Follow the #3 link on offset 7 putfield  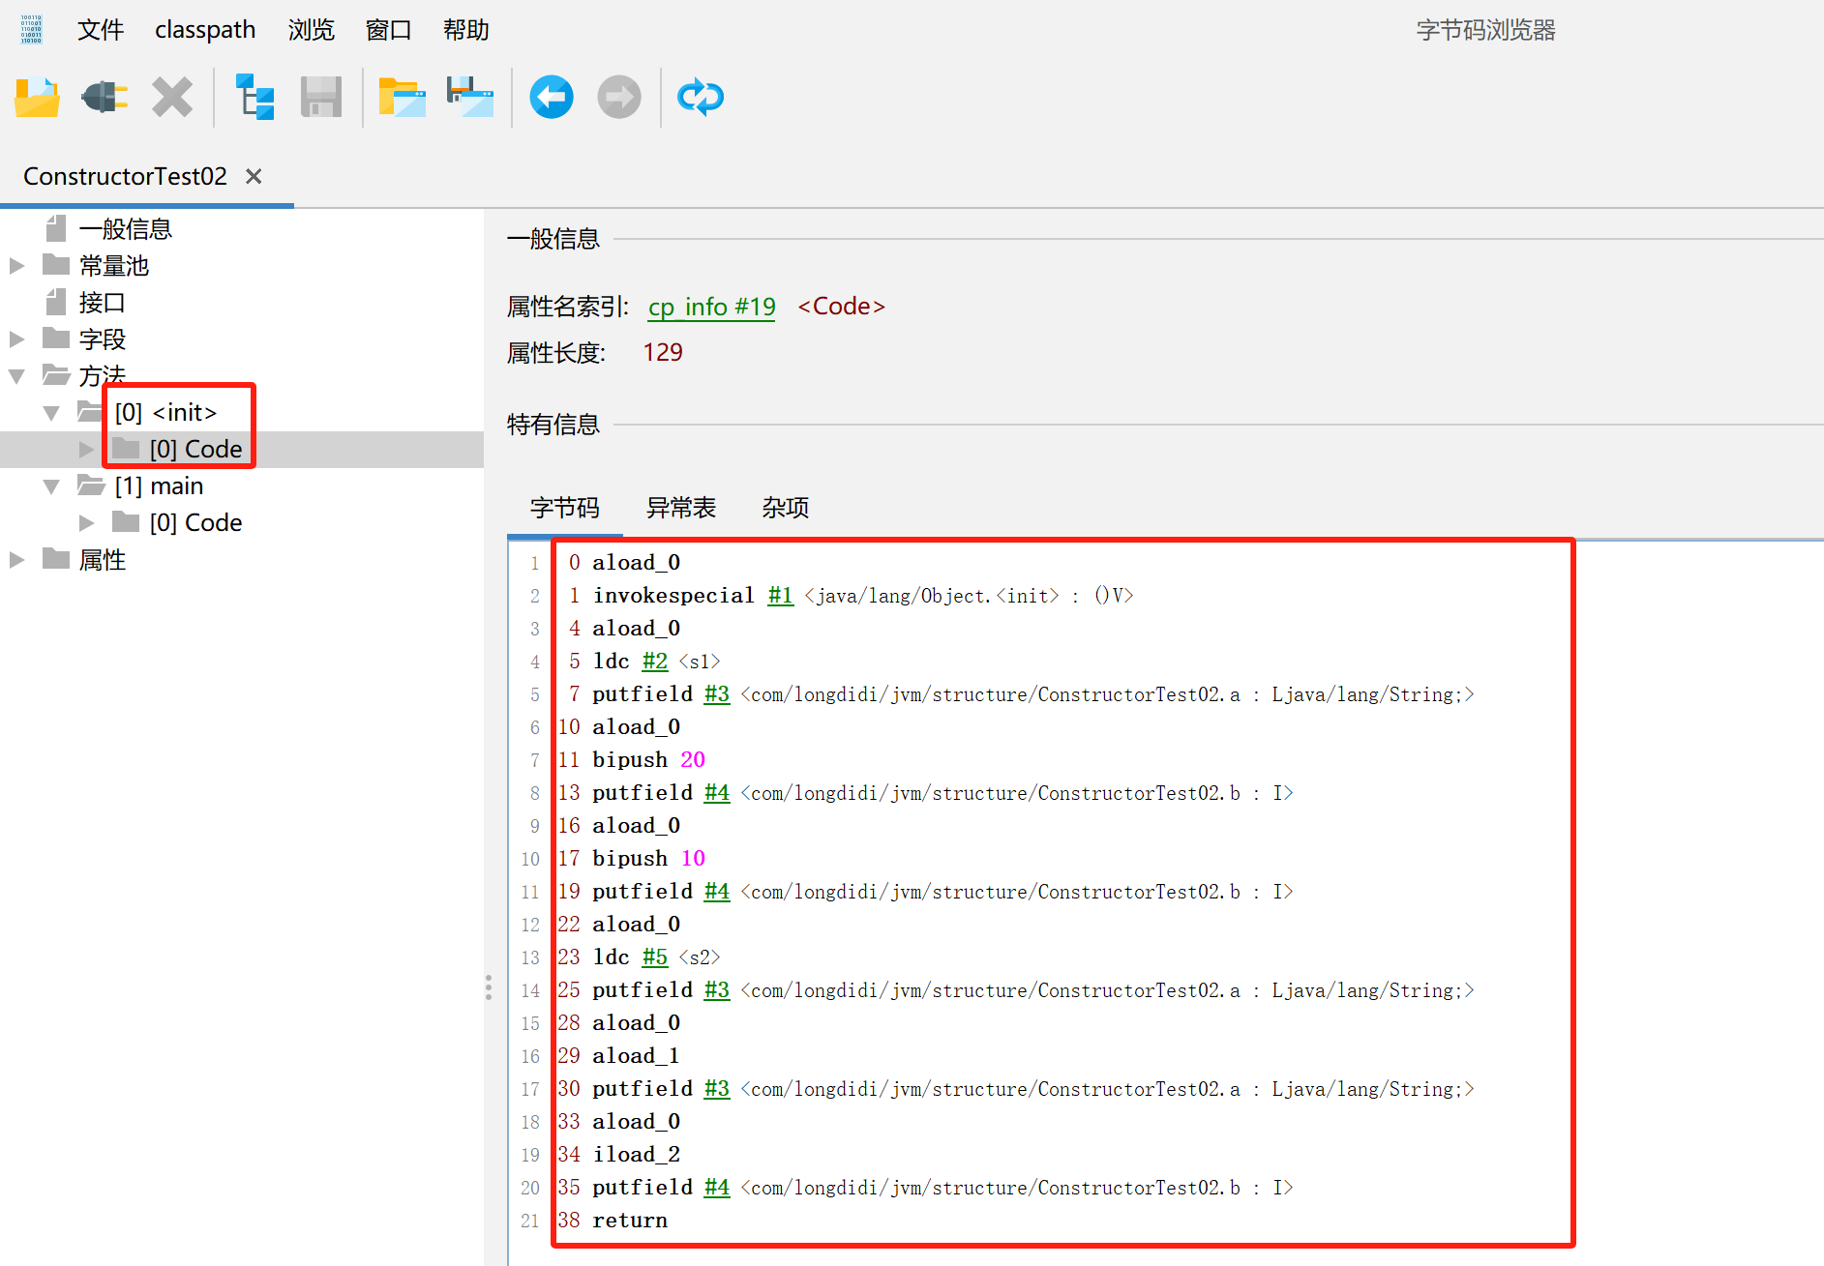point(717,693)
